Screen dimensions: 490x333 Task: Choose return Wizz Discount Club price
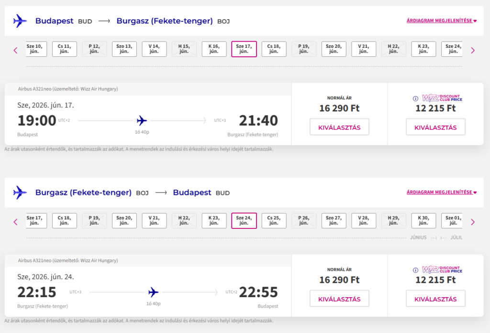435,299
